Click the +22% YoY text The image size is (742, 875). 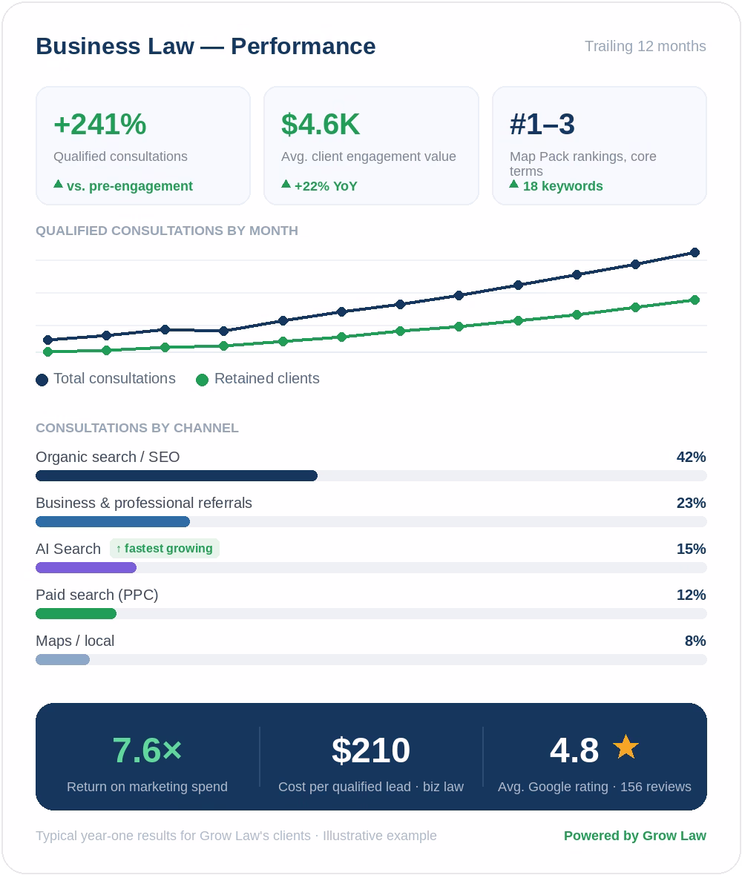coord(326,186)
